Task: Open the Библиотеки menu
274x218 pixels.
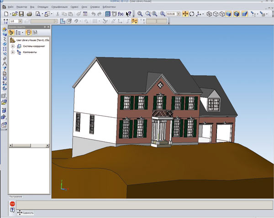Action: click(109, 7)
